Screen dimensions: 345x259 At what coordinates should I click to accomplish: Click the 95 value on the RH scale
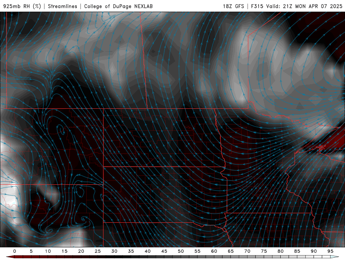pyautogui.click(x=330, y=251)
